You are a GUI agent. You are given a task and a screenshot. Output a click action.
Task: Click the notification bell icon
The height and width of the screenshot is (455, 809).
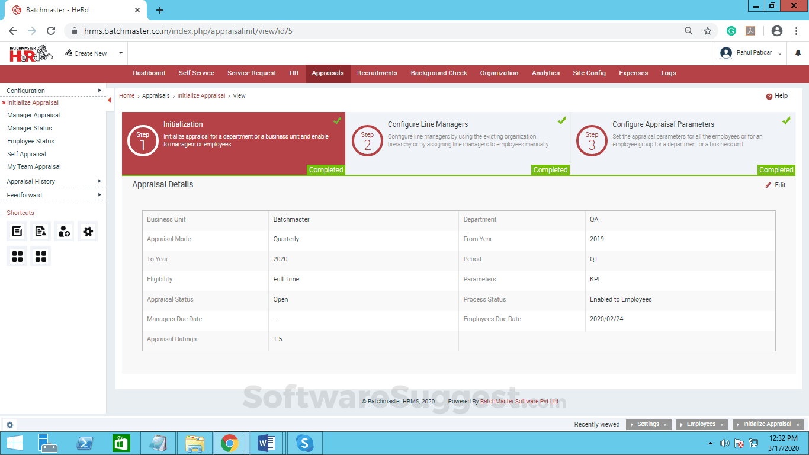click(798, 53)
